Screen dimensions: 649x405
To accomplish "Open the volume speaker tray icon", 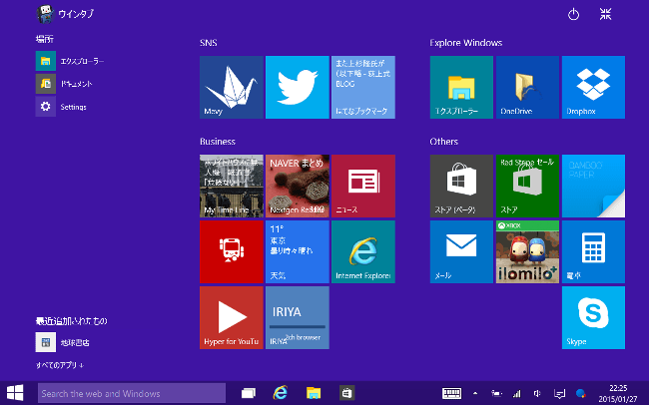I will (537, 393).
